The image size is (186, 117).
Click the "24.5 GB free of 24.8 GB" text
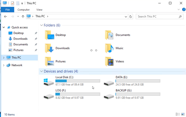coord(130,85)
